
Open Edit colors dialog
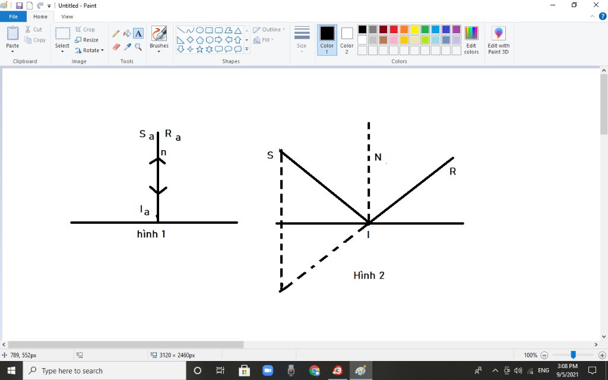[471, 40]
